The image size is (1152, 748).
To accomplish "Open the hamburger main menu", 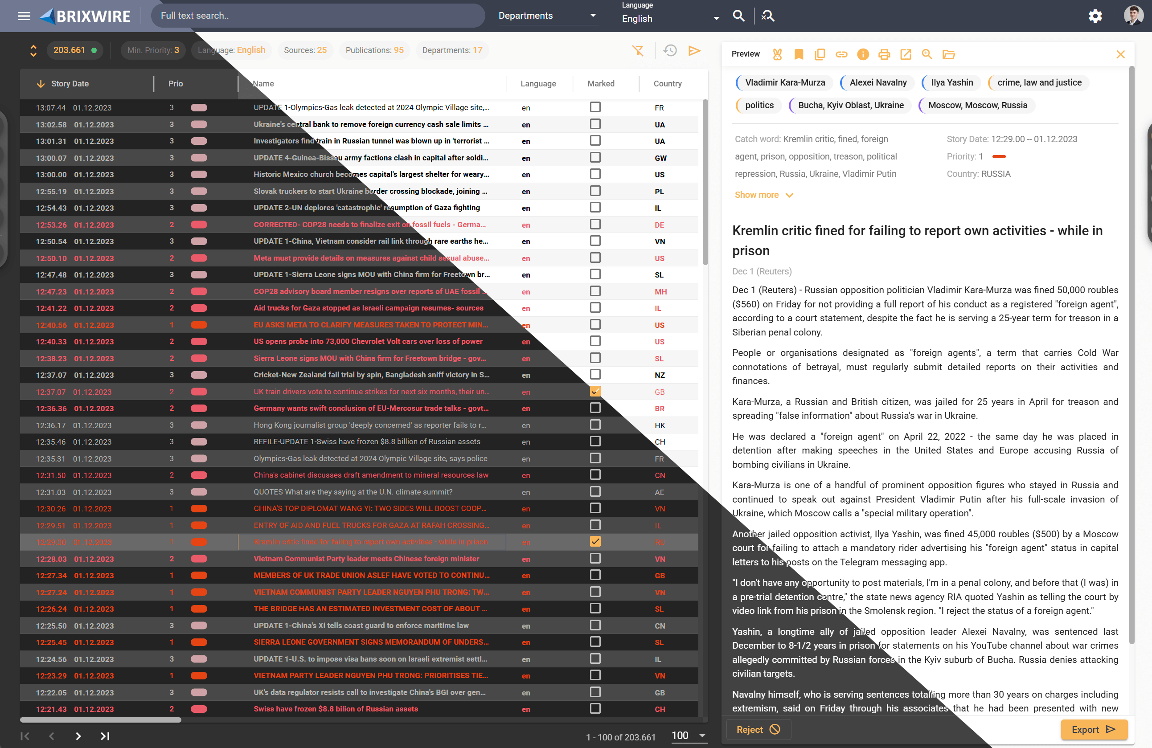I will pos(24,16).
